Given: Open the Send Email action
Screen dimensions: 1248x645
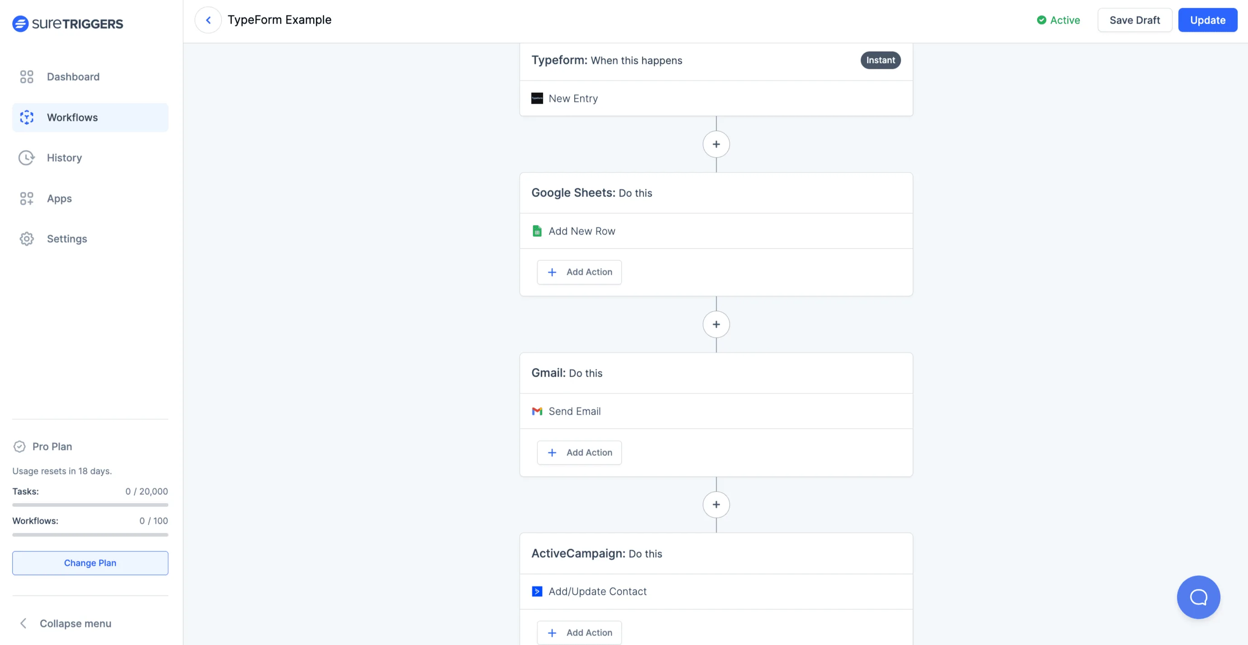Looking at the screenshot, I should coord(716,411).
